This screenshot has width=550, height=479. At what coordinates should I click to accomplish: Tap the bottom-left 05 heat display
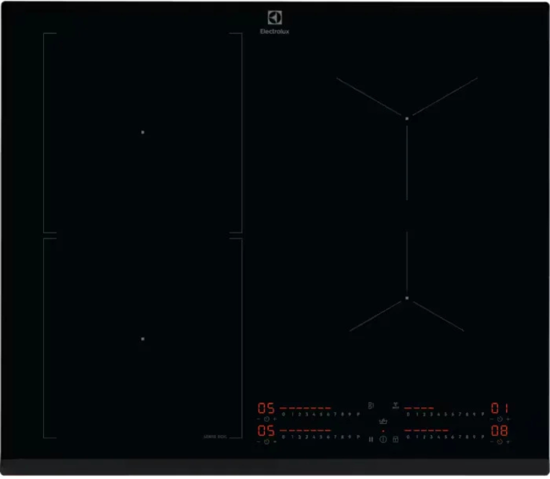(266, 431)
